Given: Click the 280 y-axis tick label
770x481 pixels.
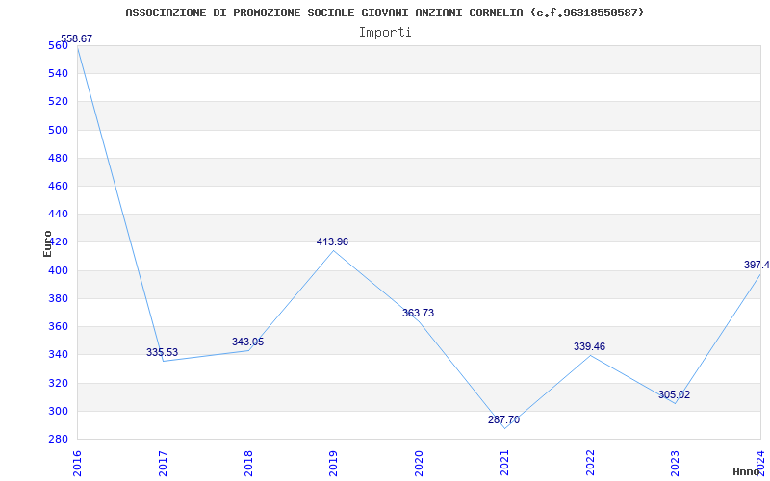Looking at the screenshot, I should (58, 439).
